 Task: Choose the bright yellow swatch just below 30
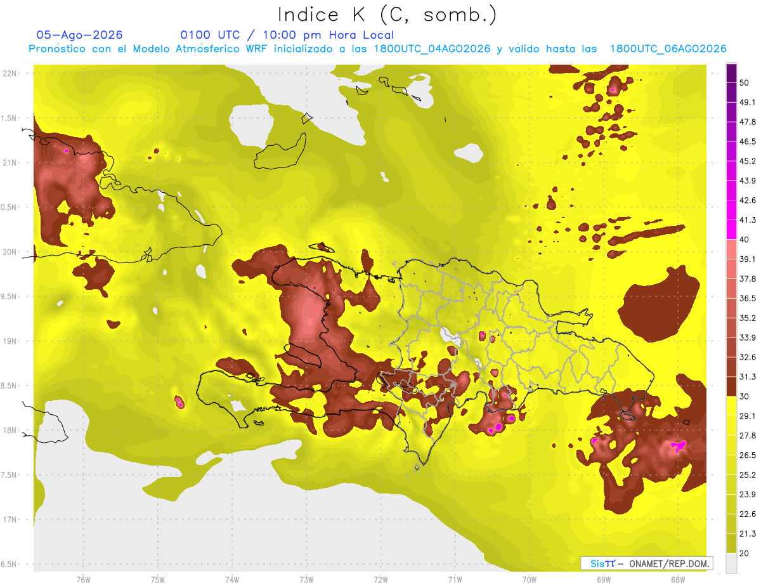731,406
